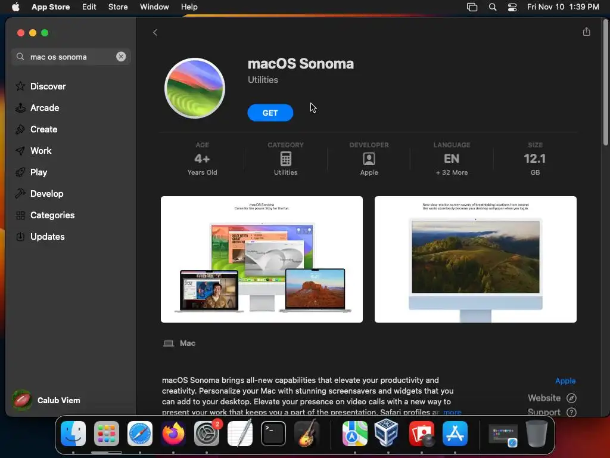Open Finder from the Dock
610x458 pixels.
pyautogui.click(x=73, y=434)
